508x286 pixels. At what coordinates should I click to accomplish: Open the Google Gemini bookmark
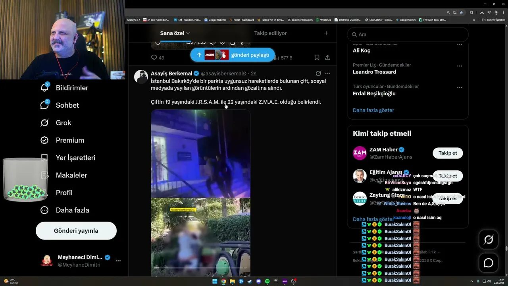coord(406,20)
